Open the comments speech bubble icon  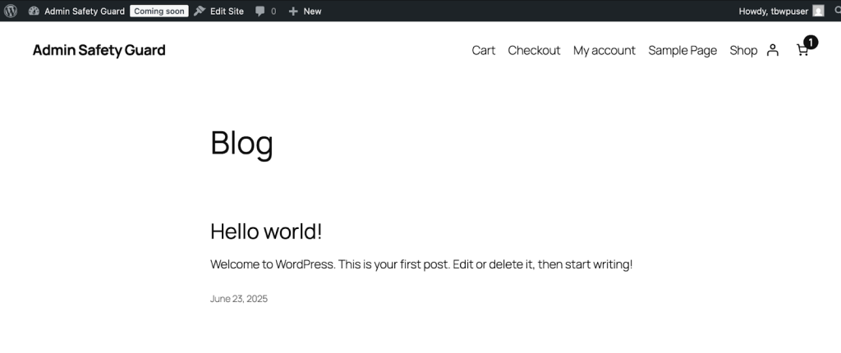tap(260, 11)
